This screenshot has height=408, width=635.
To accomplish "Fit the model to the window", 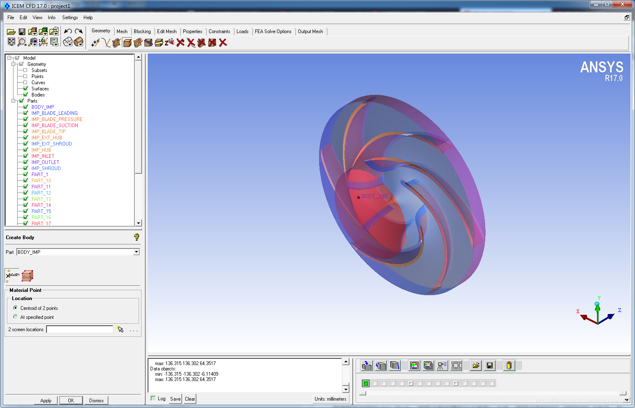I will [x=11, y=42].
